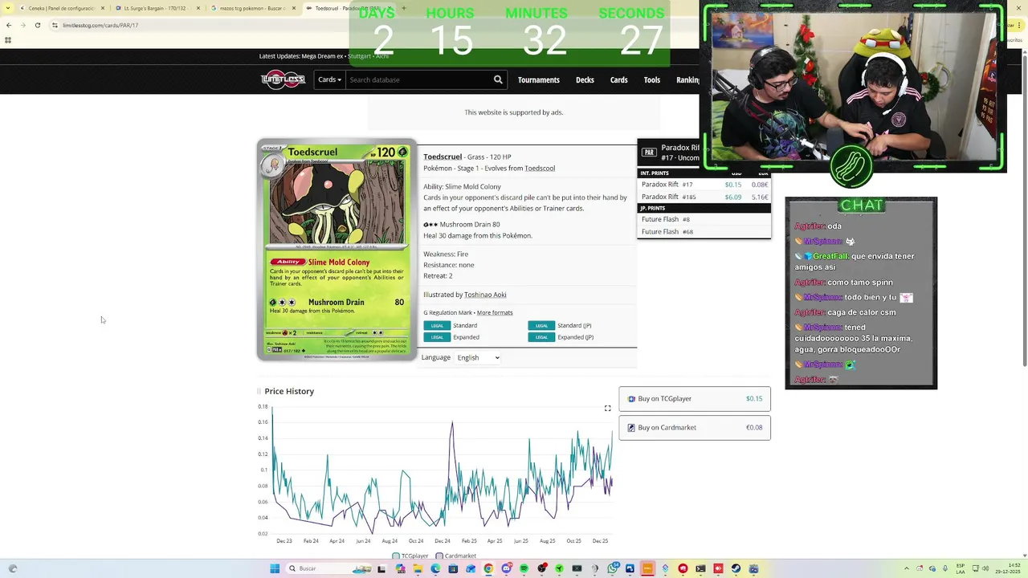Open WhatsApp from the taskbar

(612, 568)
